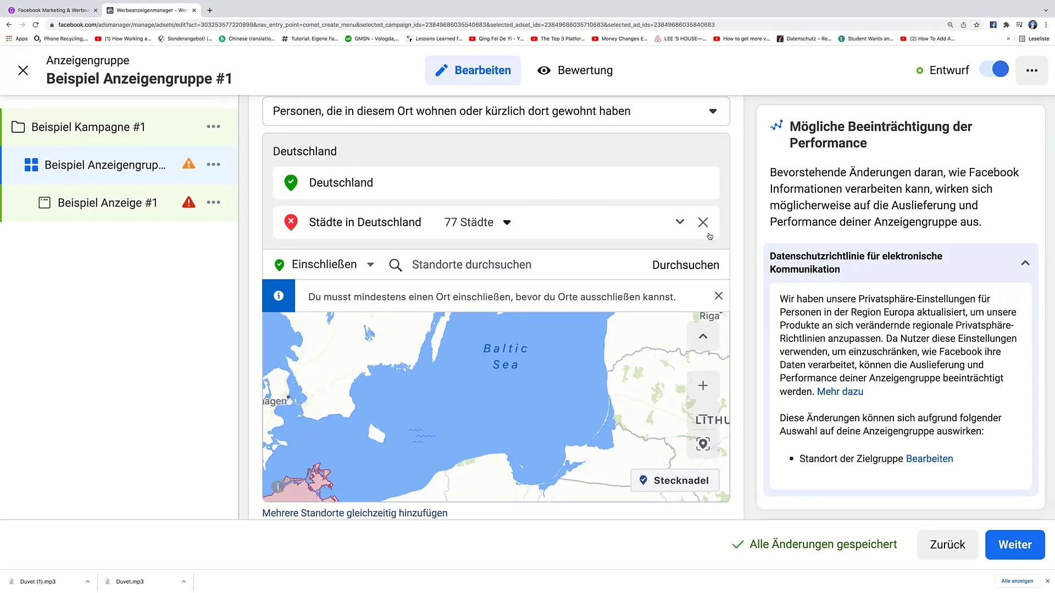Click the Mögliche Beeinträchtigung performance icon
The image size is (1055, 593).
click(776, 126)
